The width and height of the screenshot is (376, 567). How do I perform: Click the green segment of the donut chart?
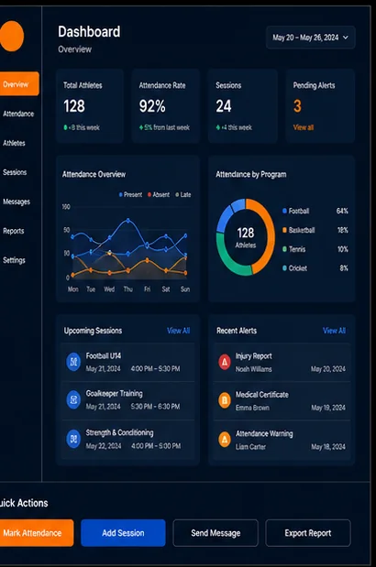click(x=228, y=259)
